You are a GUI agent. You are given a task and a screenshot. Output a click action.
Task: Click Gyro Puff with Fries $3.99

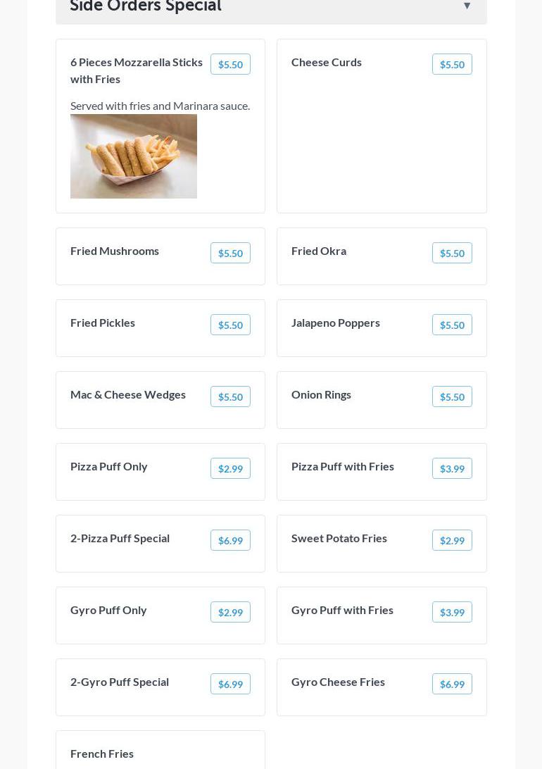[452, 612]
